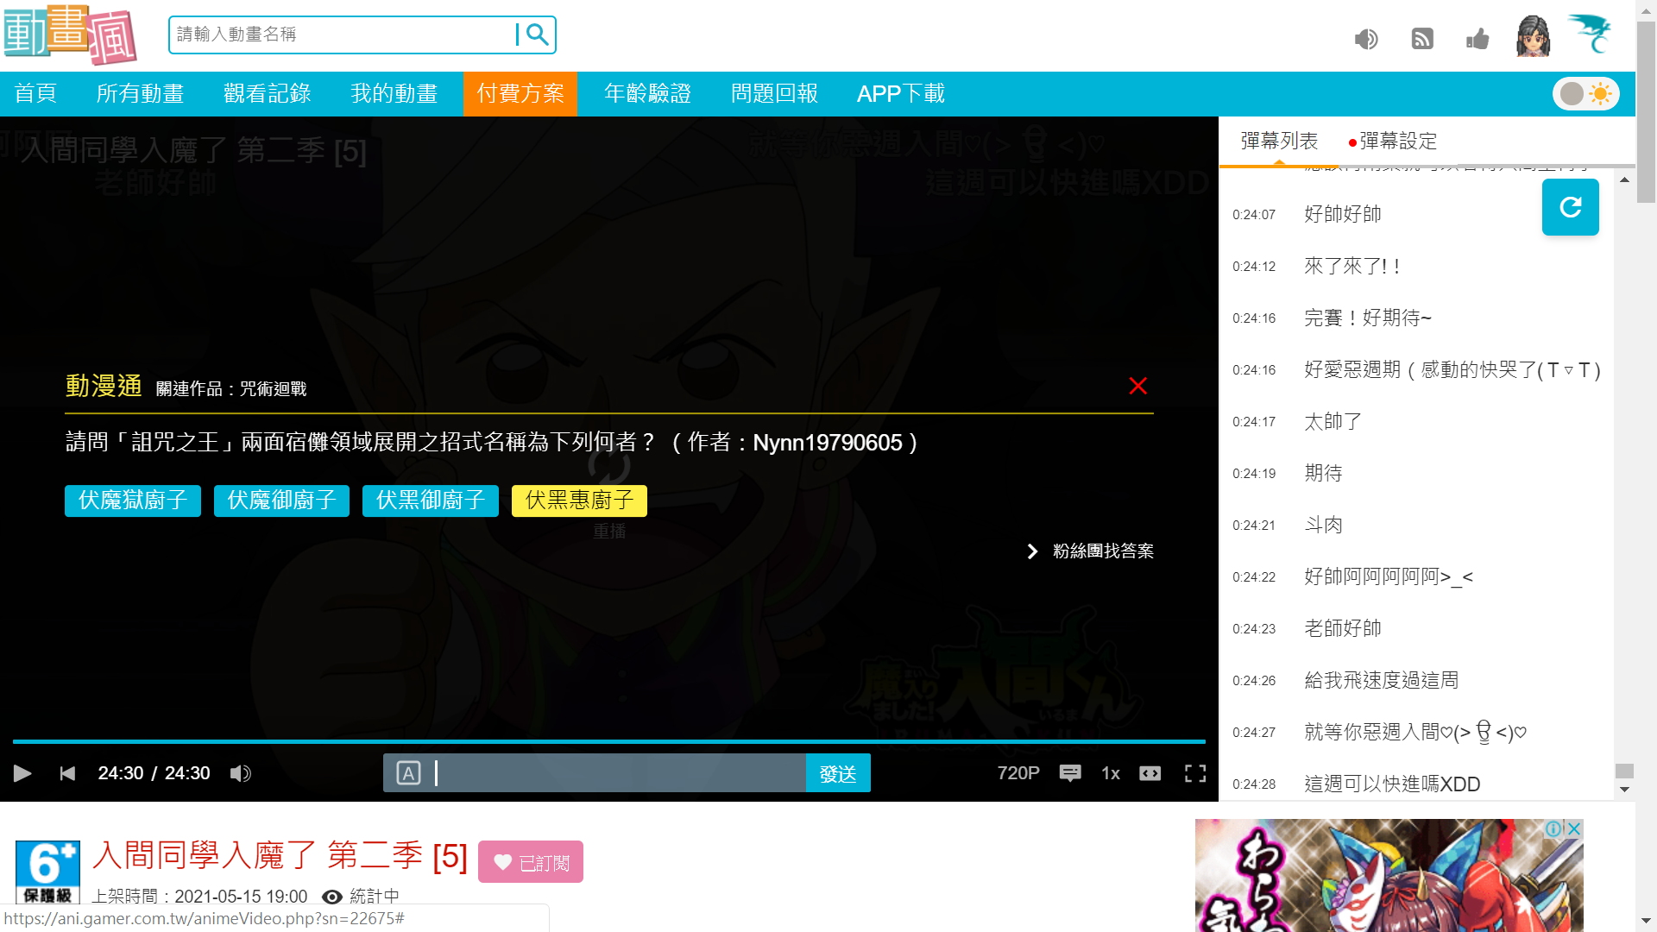Click the 6+ 保護級 rating badge

(x=47, y=872)
